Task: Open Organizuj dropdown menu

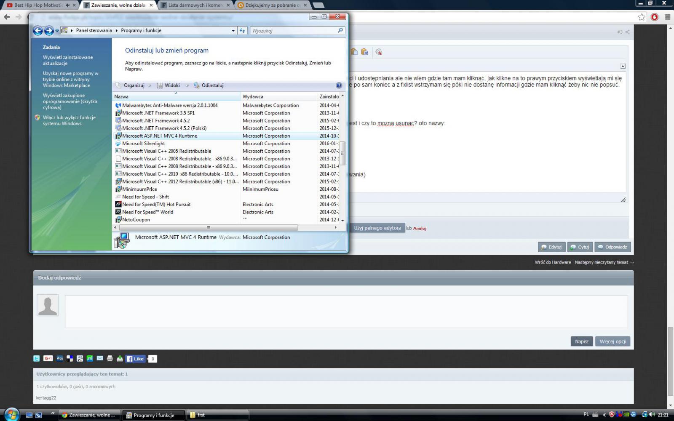Action: point(134,85)
